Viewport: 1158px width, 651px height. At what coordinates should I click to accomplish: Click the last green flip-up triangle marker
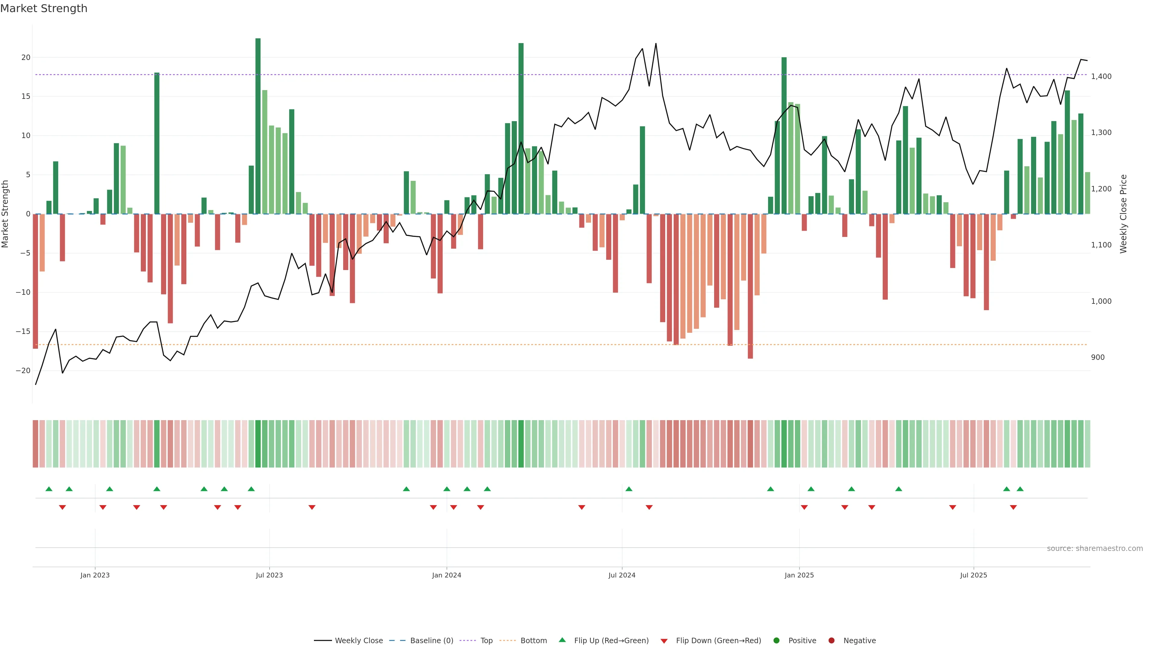1020,489
